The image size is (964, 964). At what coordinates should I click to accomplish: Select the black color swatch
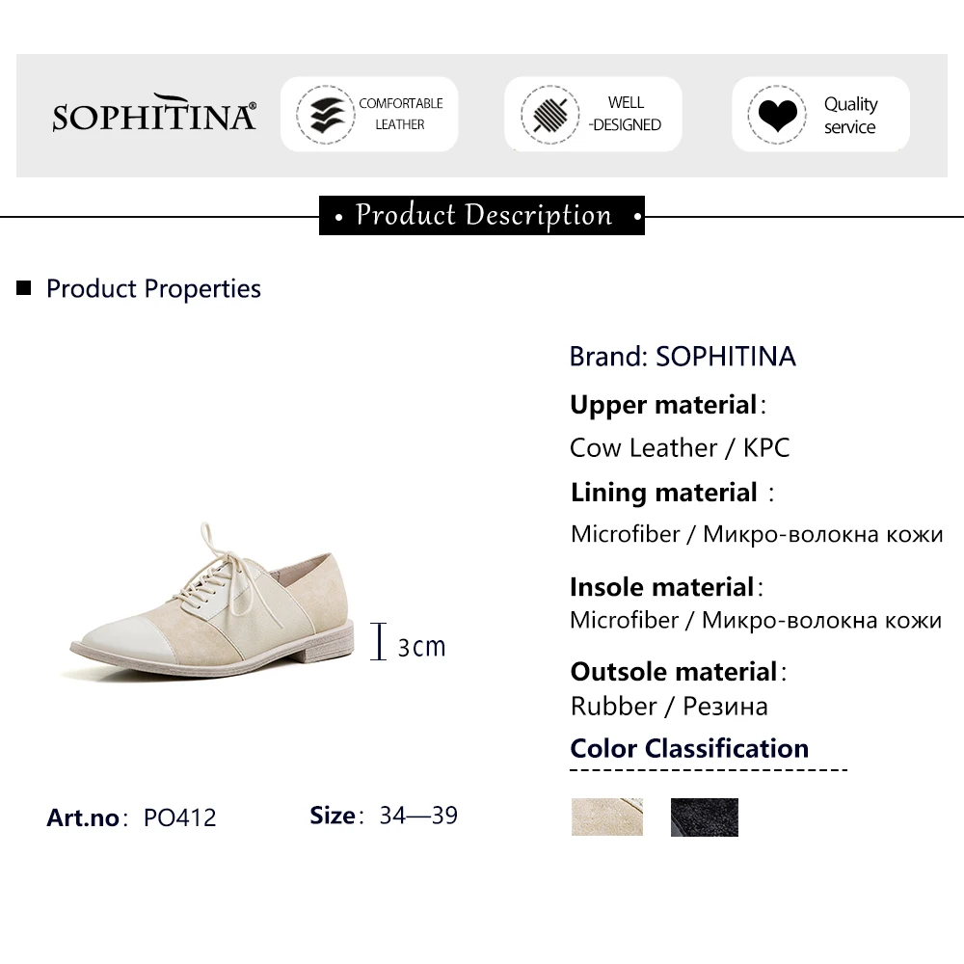(704, 817)
